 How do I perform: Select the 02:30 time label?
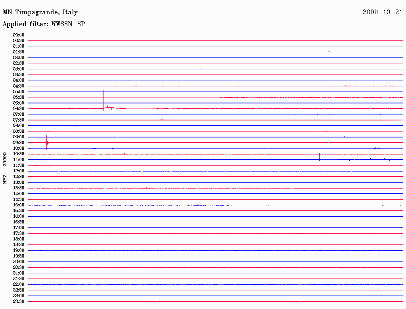19,63
